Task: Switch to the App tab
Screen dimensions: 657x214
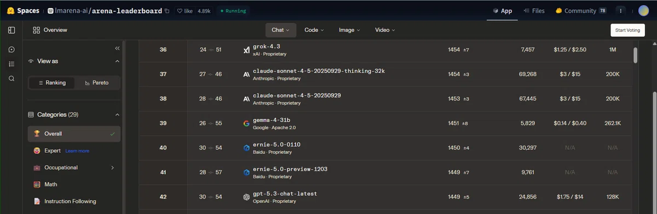Action: coord(503,10)
